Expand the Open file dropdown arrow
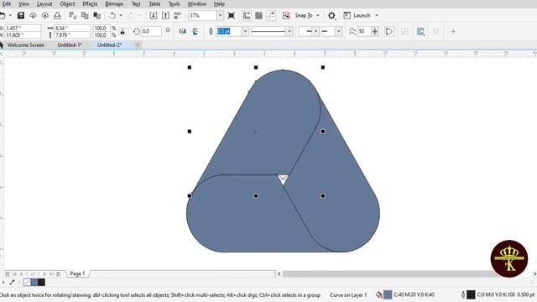 pyautogui.click(x=10, y=15)
